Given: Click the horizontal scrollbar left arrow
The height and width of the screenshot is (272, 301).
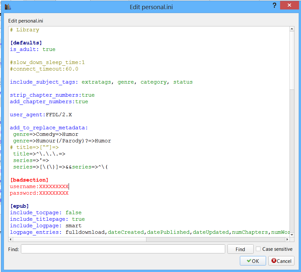Looking at the screenshot, I should click(10, 239).
